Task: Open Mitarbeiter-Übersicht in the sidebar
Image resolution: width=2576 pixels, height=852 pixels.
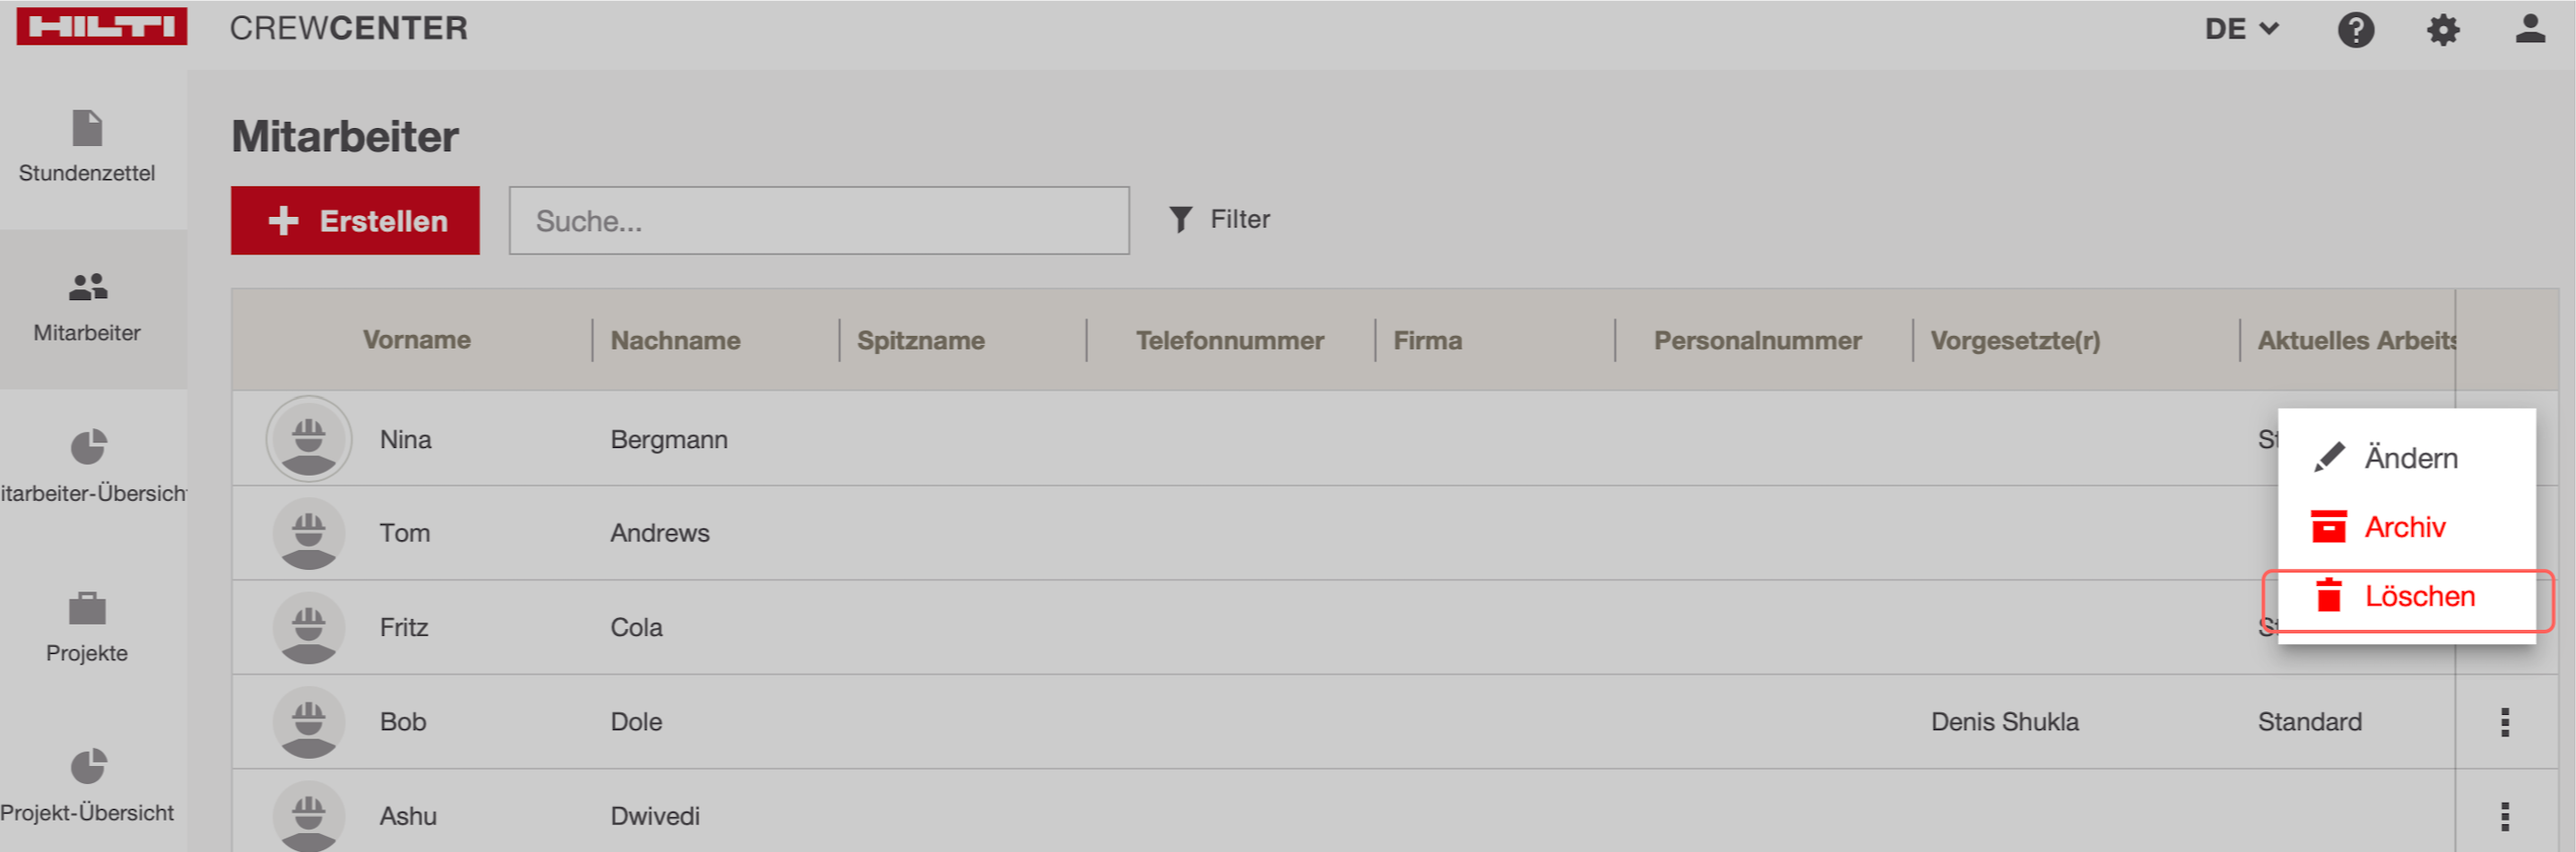Action: [88, 467]
